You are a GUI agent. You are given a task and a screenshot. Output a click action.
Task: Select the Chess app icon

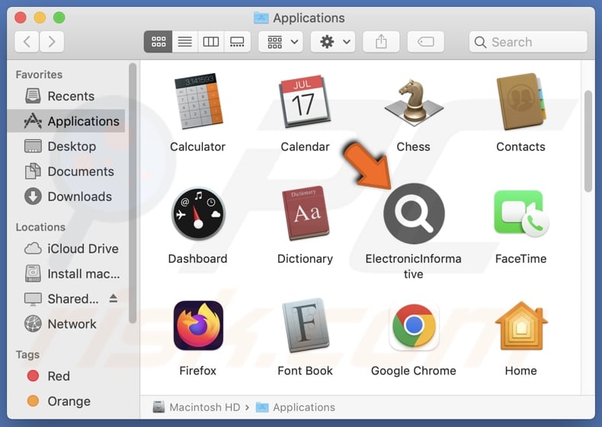tap(414, 103)
